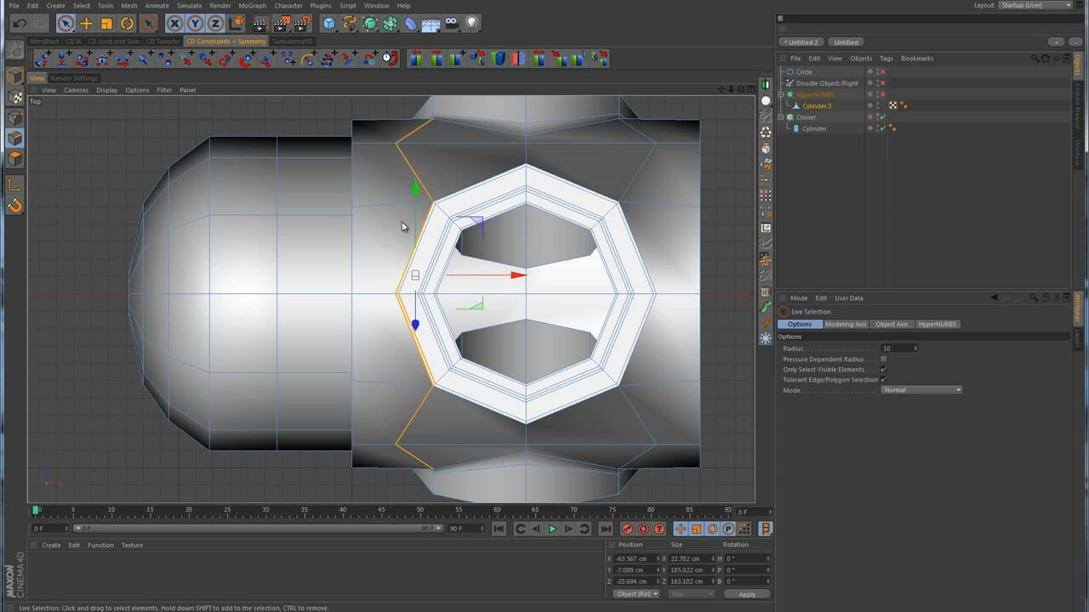Collapse the Cloner object hierarchy
This screenshot has width=1089, height=612.
point(781,117)
